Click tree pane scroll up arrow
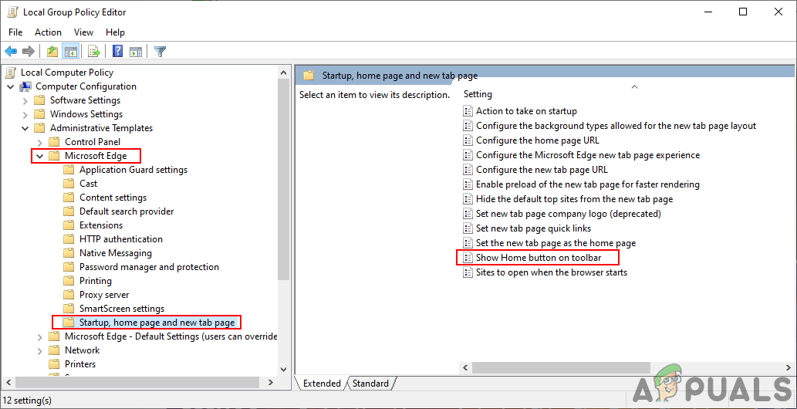 pos(284,73)
